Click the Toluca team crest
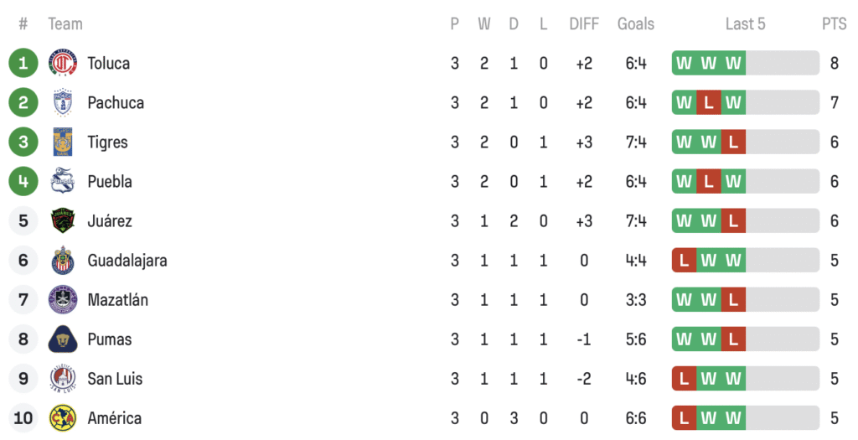The image size is (858, 440). (x=63, y=63)
